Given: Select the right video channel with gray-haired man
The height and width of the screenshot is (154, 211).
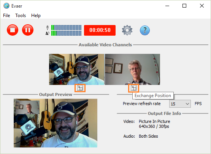Looking at the screenshot, I should tap(133, 69).
